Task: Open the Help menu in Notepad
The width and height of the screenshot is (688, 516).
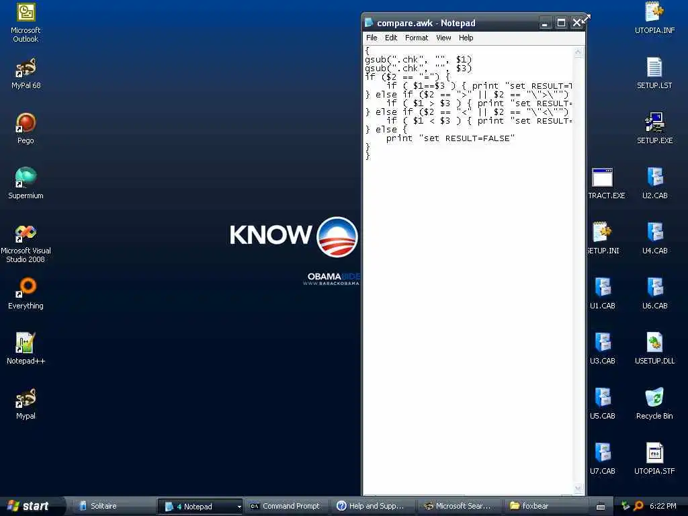Action: [x=466, y=38]
